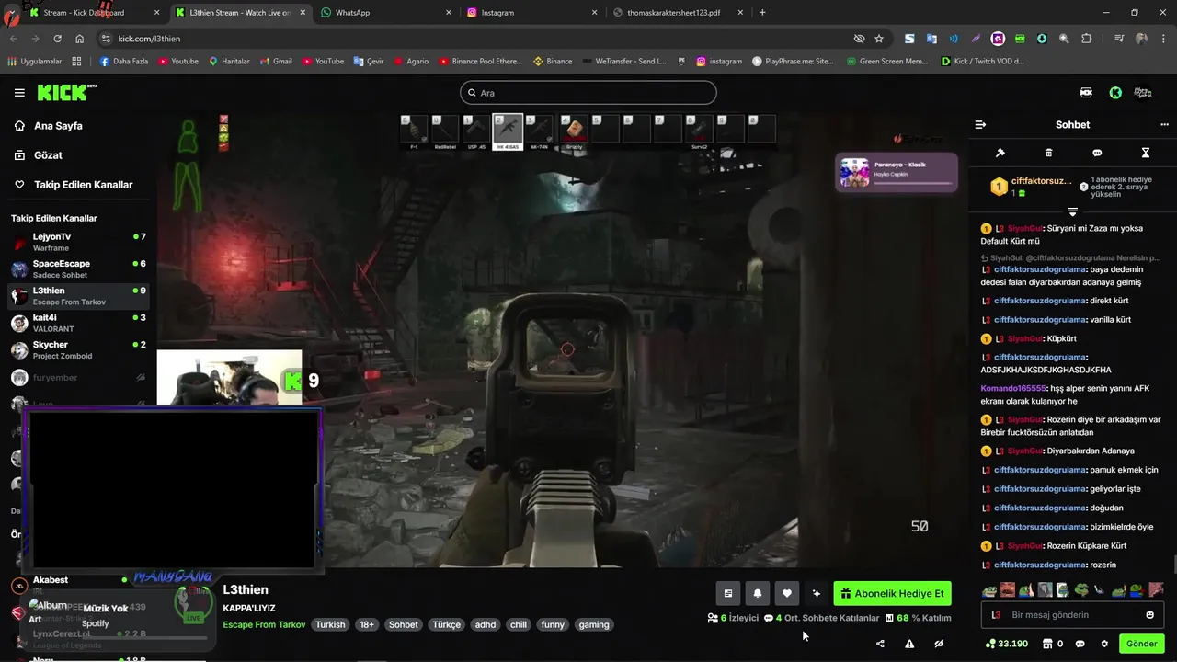Open chat options three-dot menu

(1165, 124)
